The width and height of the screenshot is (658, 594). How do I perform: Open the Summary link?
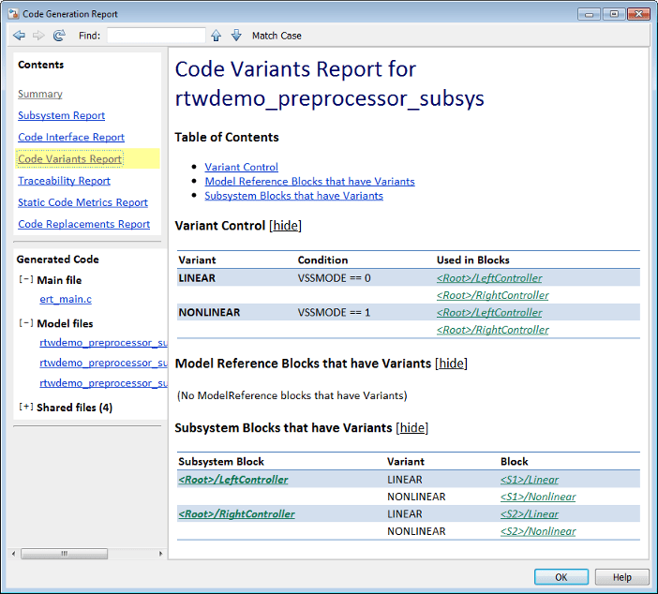(x=40, y=94)
